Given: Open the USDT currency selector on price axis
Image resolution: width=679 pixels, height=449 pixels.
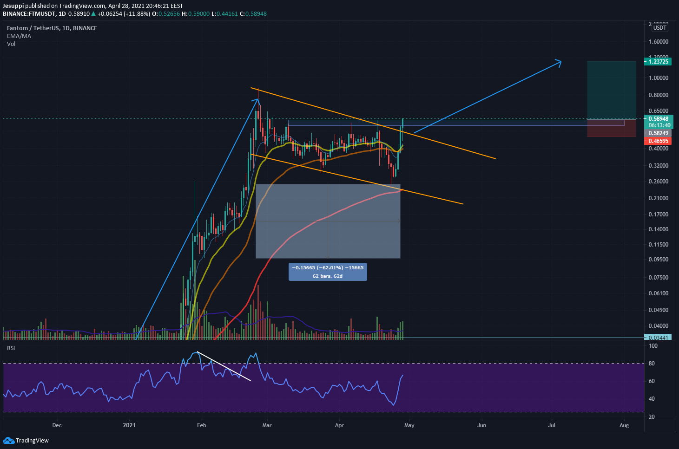Looking at the screenshot, I should pos(659,28).
